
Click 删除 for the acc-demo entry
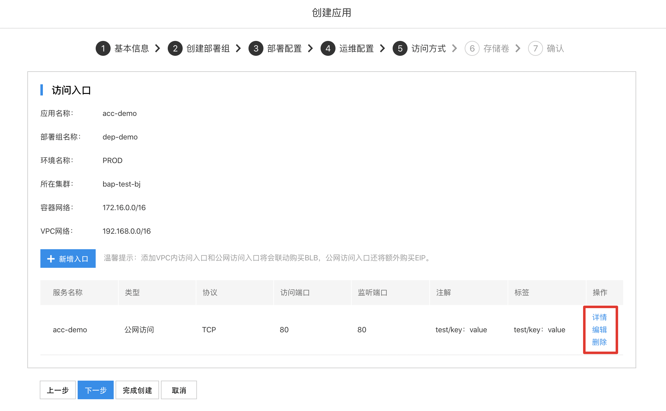pyautogui.click(x=600, y=342)
